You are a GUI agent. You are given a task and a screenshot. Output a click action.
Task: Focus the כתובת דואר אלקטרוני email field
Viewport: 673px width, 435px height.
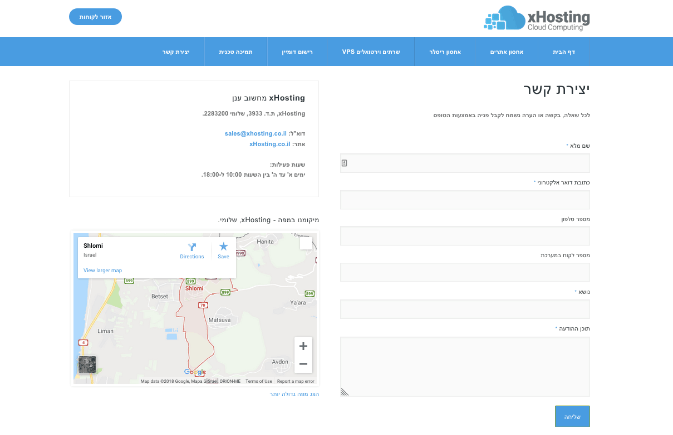coord(465,199)
